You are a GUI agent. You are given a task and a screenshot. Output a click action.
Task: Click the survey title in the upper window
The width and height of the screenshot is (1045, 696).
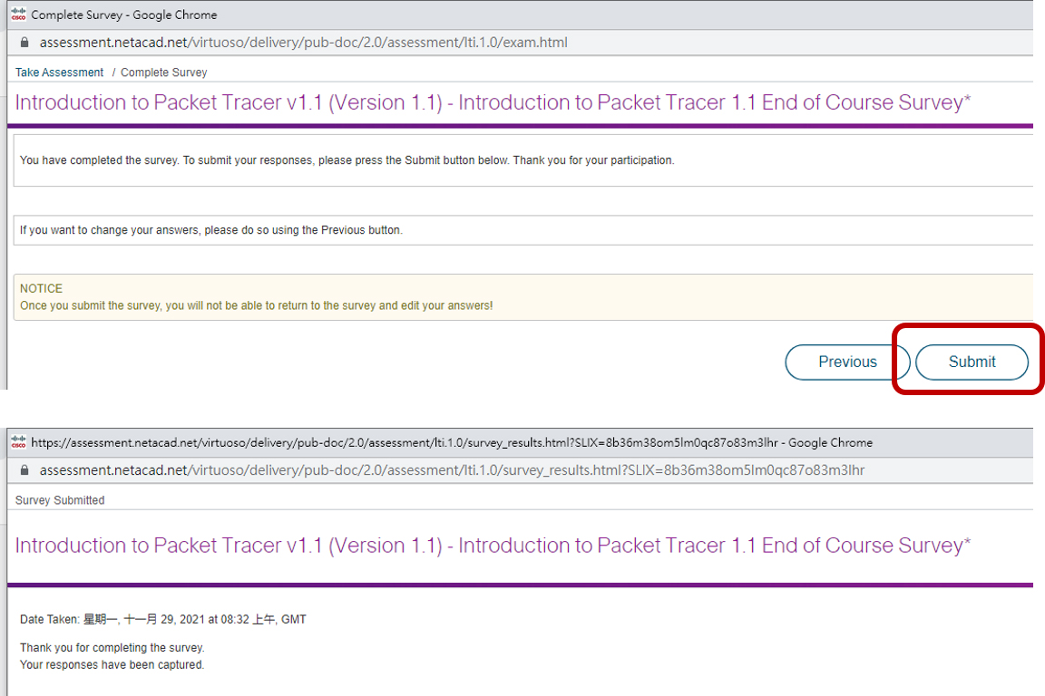[x=493, y=102]
